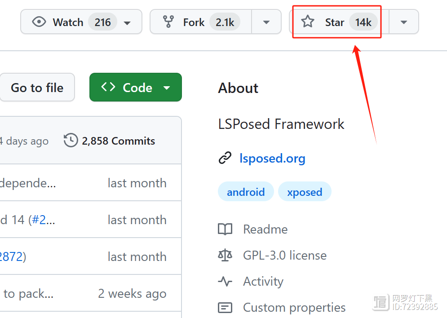Open the star lists dropdown arrow

[x=404, y=22]
